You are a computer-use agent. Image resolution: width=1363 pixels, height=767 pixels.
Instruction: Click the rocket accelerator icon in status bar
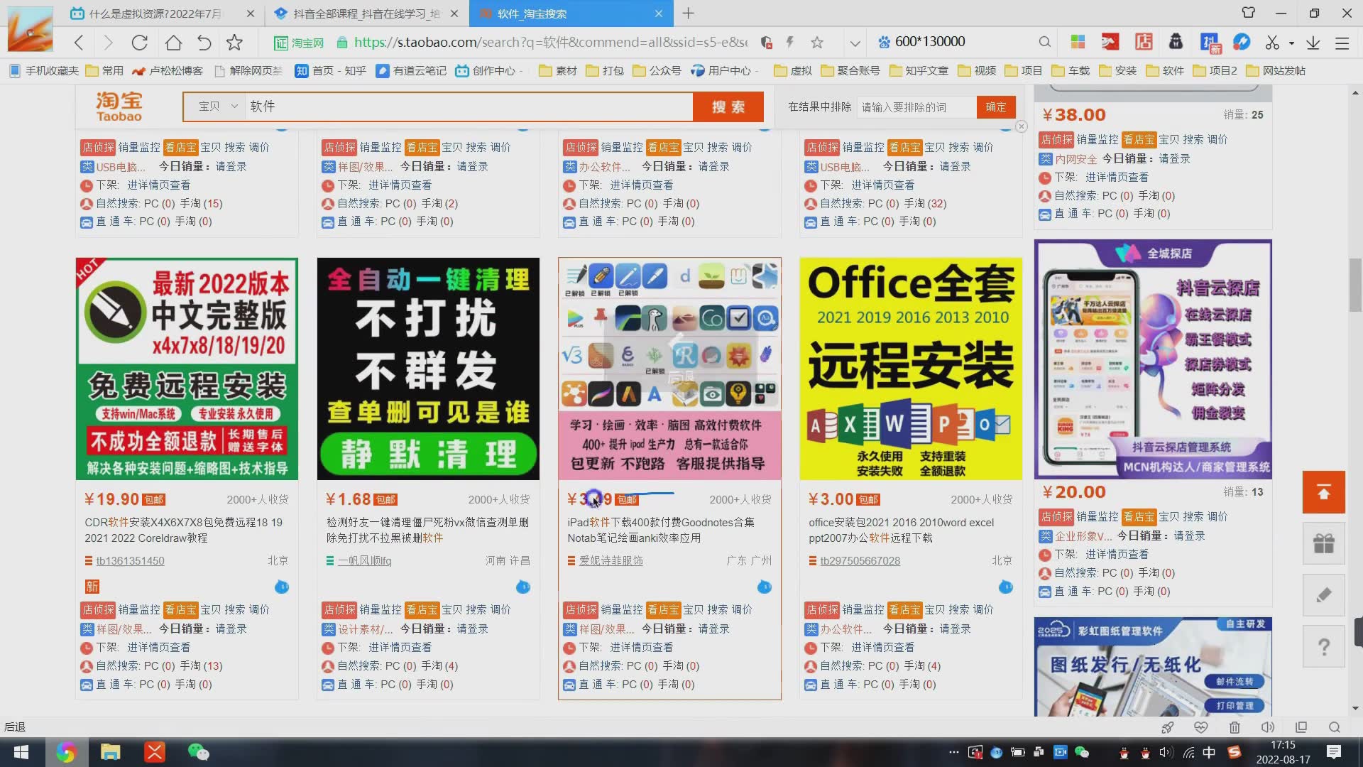(x=1167, y=727)
